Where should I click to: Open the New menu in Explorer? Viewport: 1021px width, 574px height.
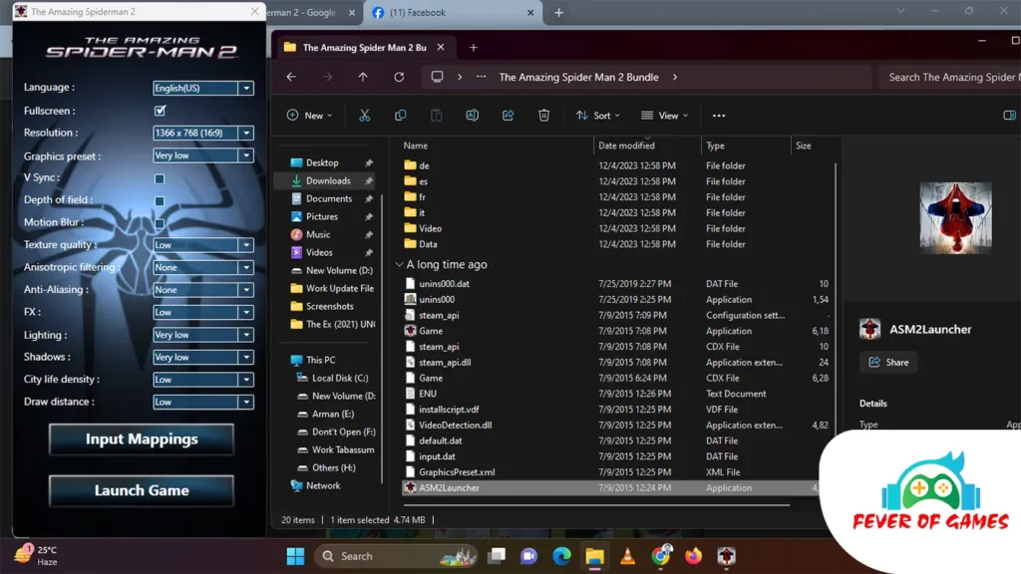point(309,116)
